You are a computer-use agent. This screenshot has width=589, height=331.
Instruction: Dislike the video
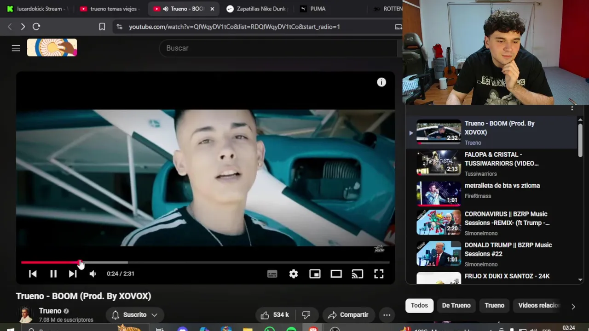pos(306,315)
